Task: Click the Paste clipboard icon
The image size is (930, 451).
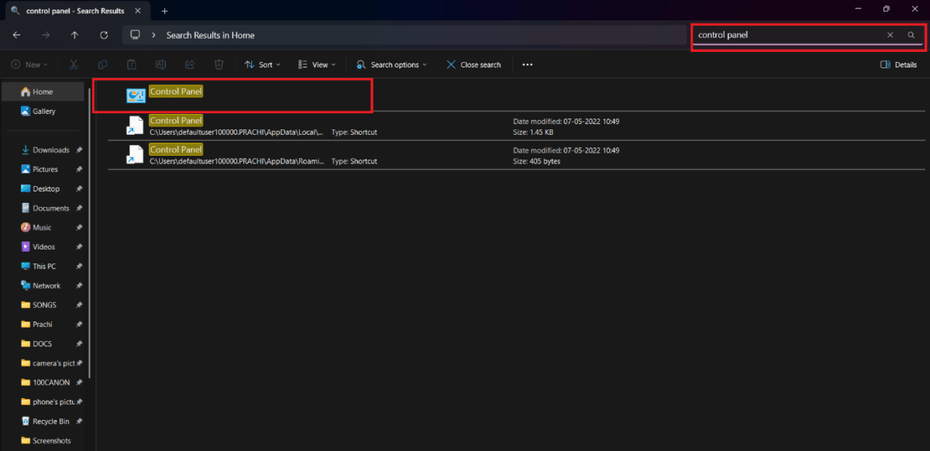Action: (x=132, y=64)
